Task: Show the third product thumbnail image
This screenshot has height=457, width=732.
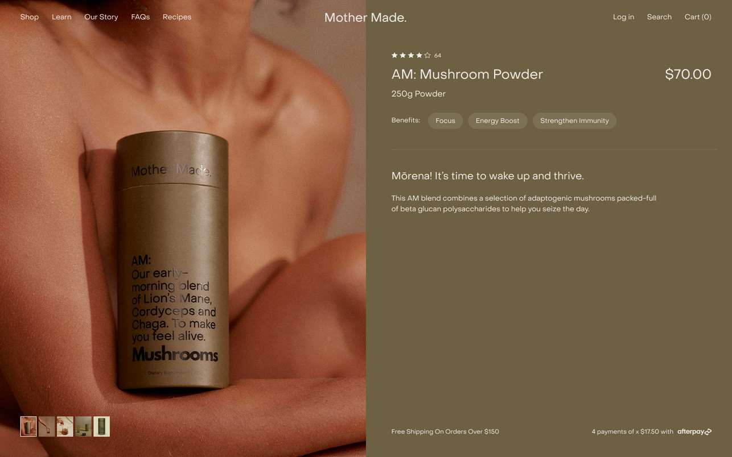Action: [65, 426]
